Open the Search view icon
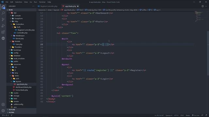The image size is (209, 117). pos(3,13)
